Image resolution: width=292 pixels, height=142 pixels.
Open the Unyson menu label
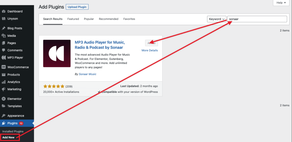click(13, 19)
